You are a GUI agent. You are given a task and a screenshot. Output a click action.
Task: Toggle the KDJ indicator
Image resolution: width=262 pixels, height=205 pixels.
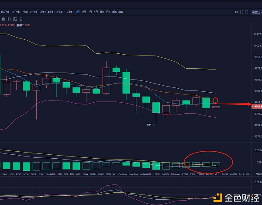(x=11, y=174)
